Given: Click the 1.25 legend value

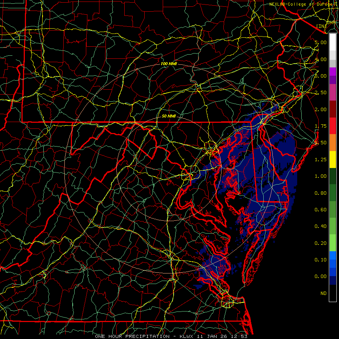Looking at the screenshot, I should 321,160.
